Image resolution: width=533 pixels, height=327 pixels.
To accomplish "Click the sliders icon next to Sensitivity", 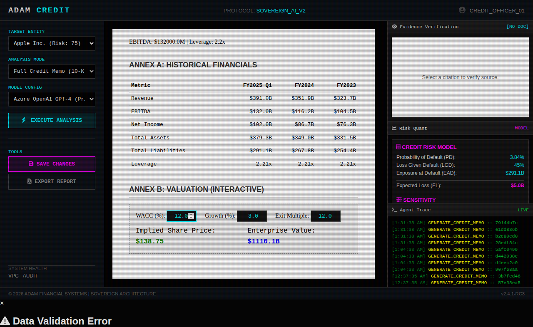I will [x=399, y=200].
